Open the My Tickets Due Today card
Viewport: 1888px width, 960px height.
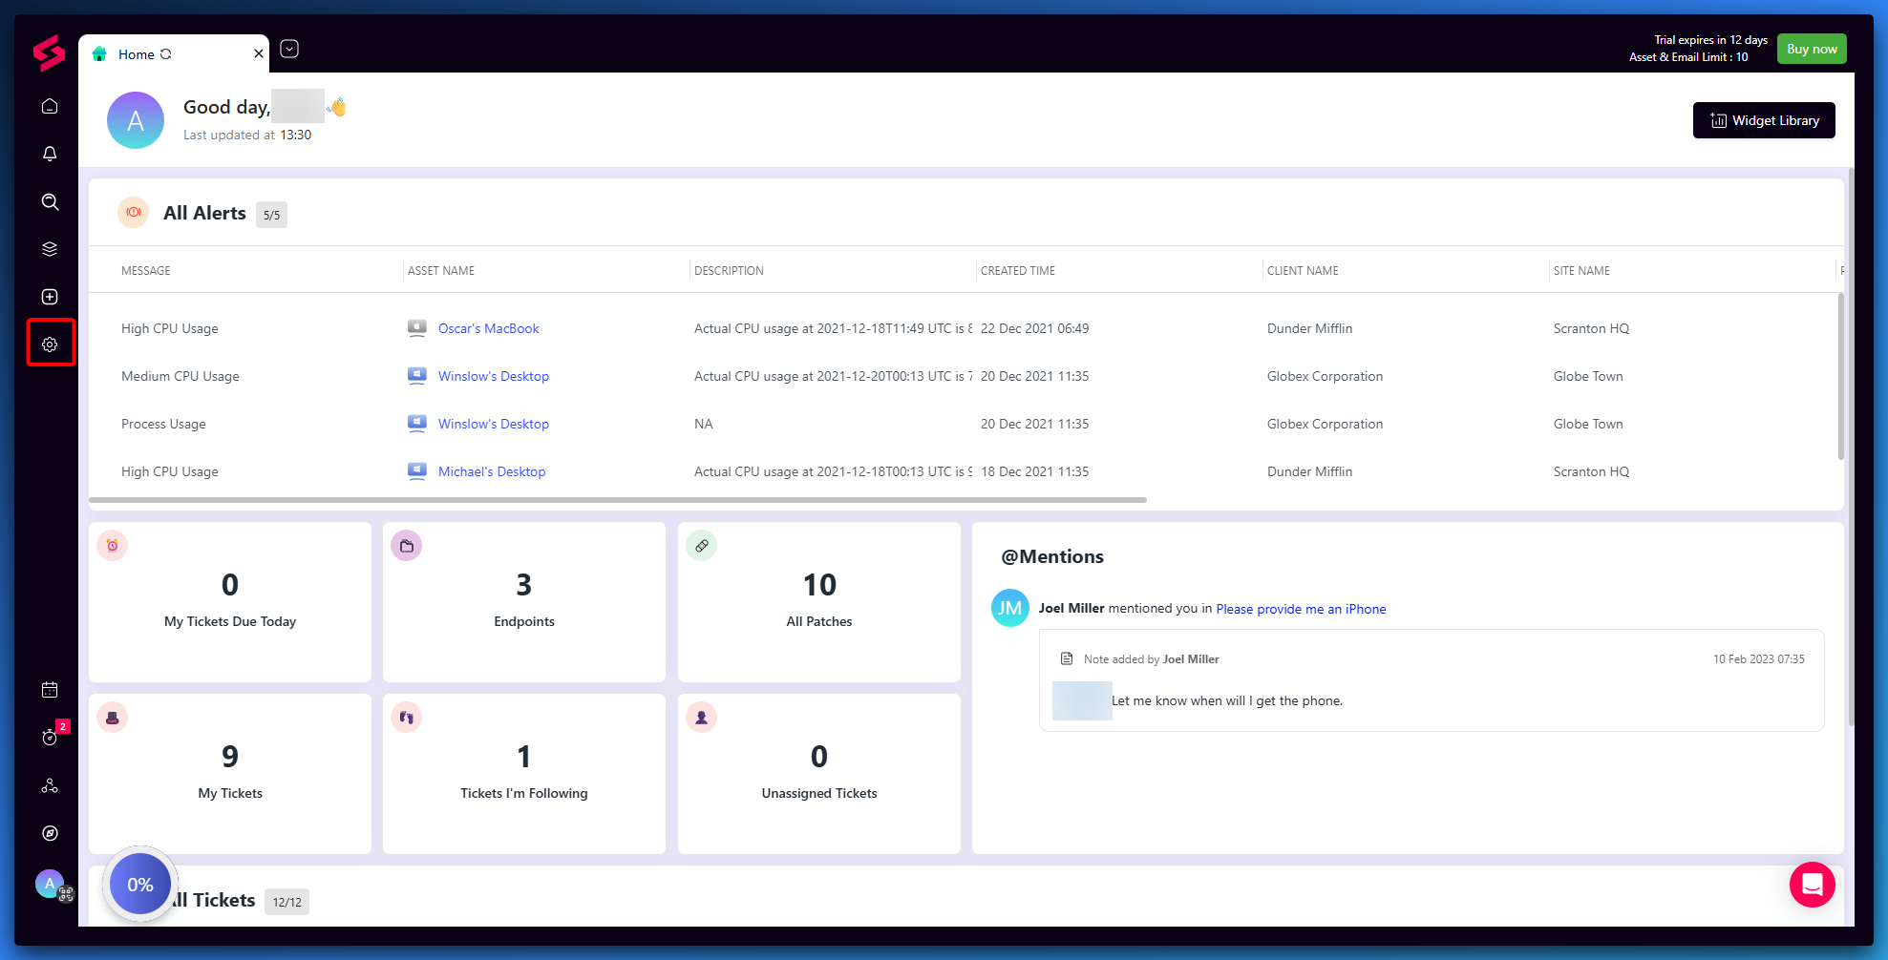[x=230, y=602]
